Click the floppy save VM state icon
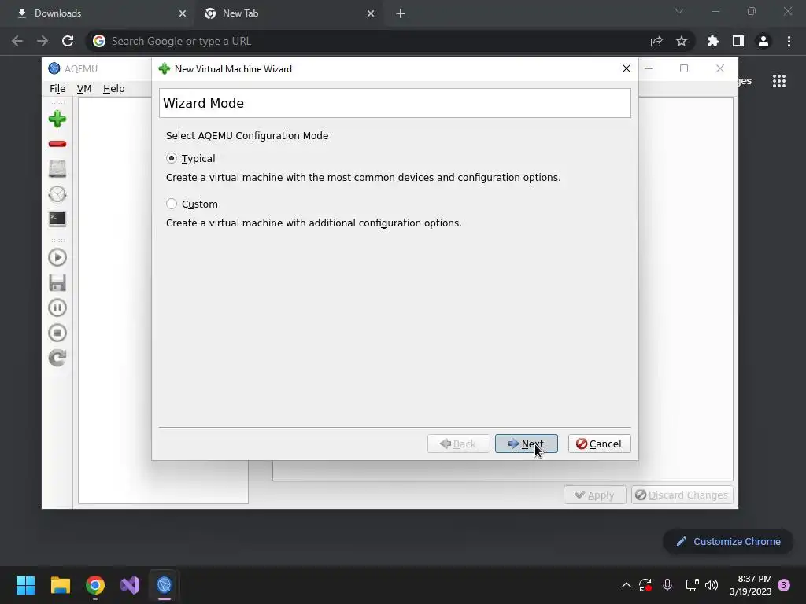This screenshot has height=604, width=806. pos(57,282)
